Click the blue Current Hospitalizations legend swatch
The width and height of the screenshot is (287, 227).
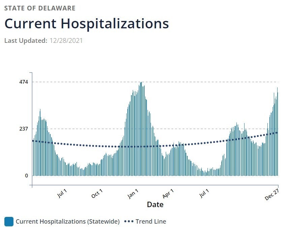point(9,222)
